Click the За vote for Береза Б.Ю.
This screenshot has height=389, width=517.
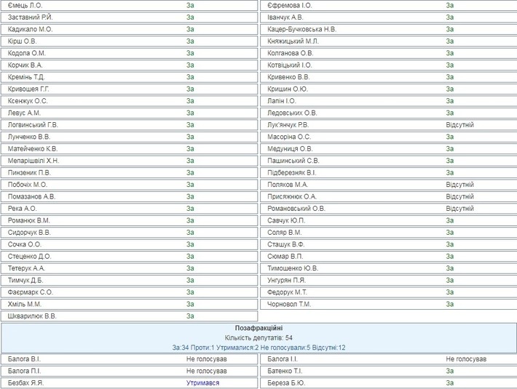tap(450, 382)
